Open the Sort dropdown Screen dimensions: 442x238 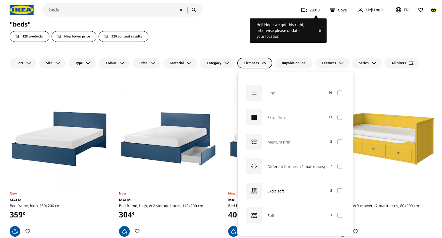pyautogui.click(x=23, y=63)
